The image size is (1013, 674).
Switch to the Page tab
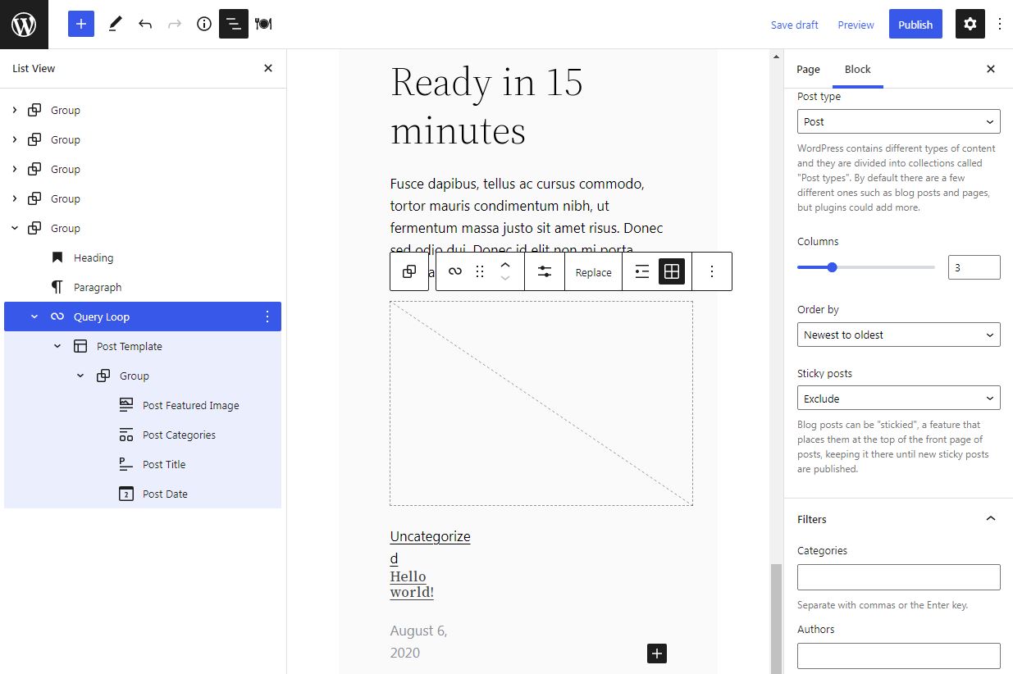click(808, 70)
